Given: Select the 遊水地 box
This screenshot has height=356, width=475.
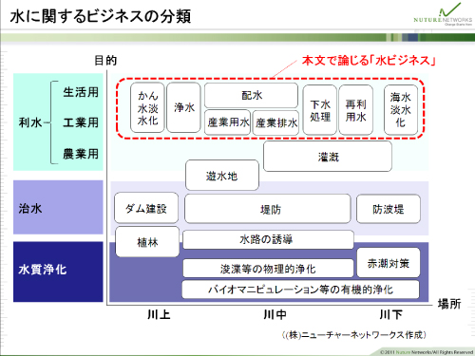Looking at the screenshot, I should (222, 176).
